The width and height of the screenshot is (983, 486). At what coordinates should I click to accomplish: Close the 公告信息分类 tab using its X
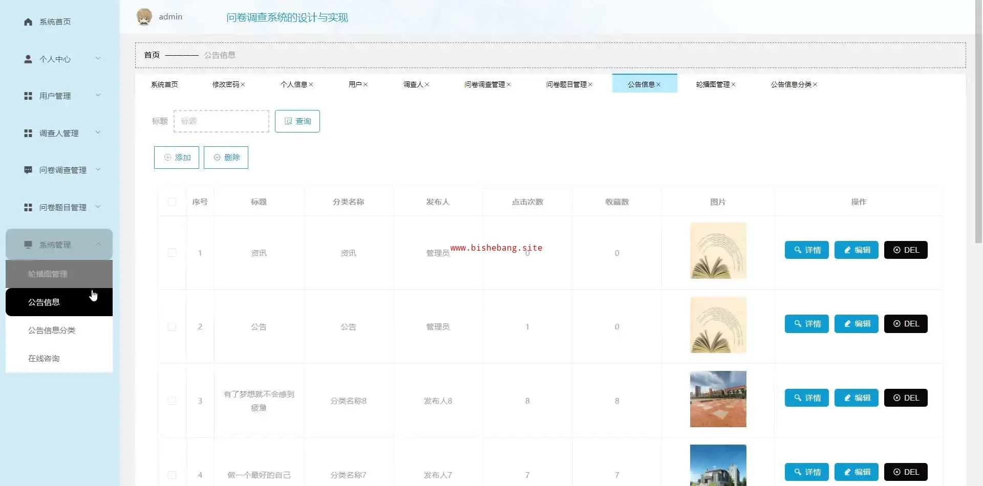(815, 85)
